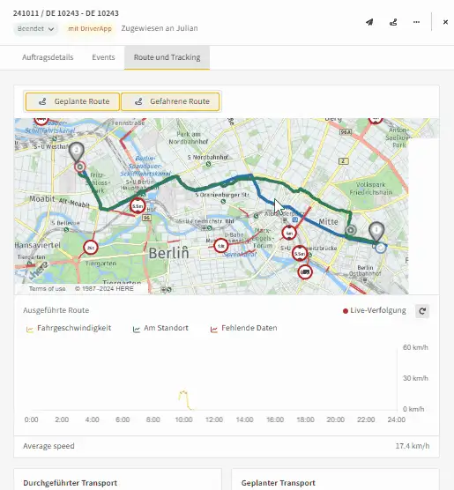
Task: Click the stop 1 map pin near Ostbahnhof
Action: [376, 231]
